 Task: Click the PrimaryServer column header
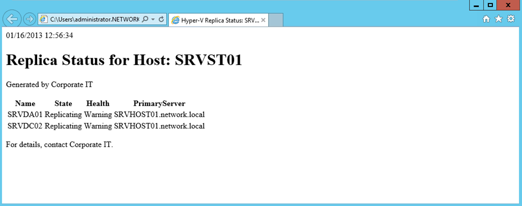click(x=159, y=104)
